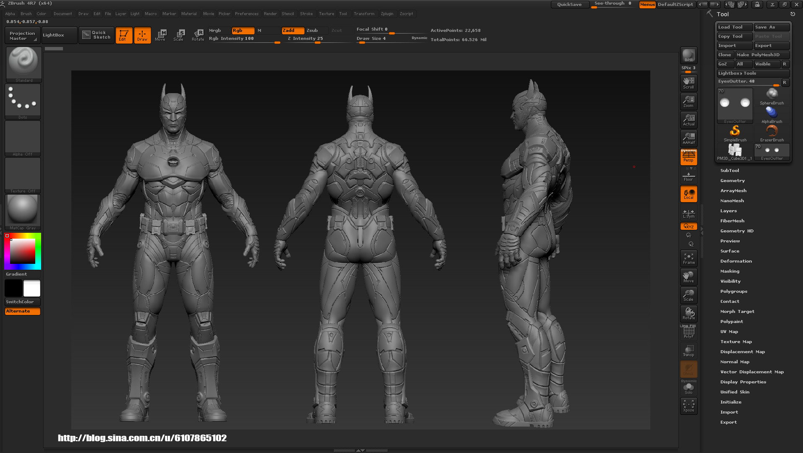Click the Save As button
The image size is (803, 453).
click(772, 27)
